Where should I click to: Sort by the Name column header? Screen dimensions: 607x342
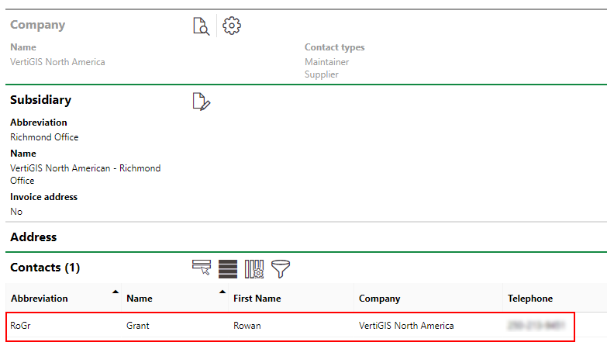click(140, 299)
